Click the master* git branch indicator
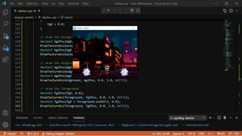Viewport: 242px width, 136px height. point(10,133)
